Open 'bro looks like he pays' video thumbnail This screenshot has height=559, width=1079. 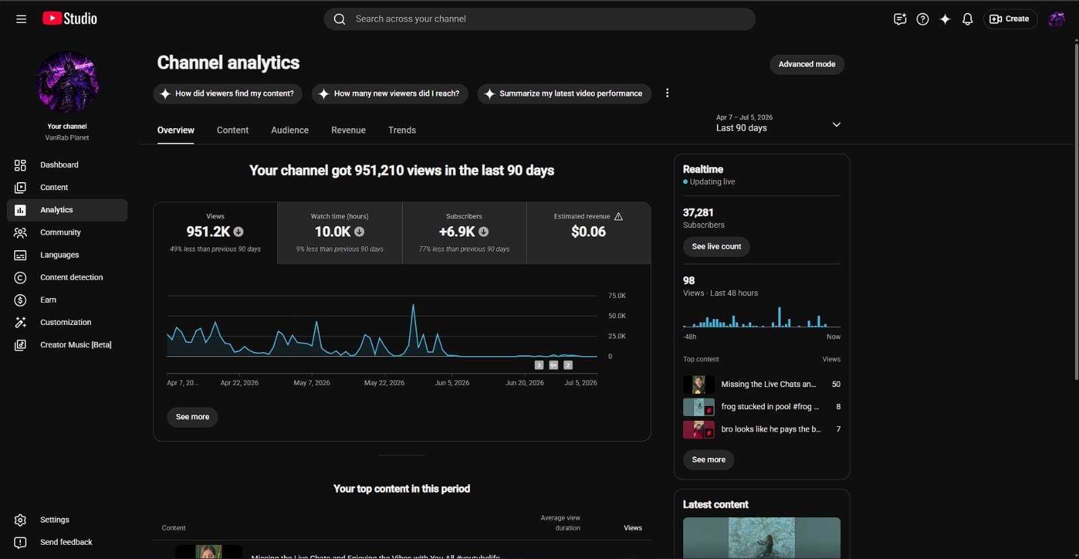click(699, 430)
